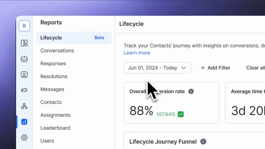This screenshot has width=265, height=149.
Task: Click info icon next to Lifecycle Journey Funnel
Action: (x=203, y=142)
